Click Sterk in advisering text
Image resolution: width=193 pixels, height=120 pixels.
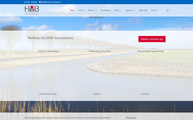[49, 51]
